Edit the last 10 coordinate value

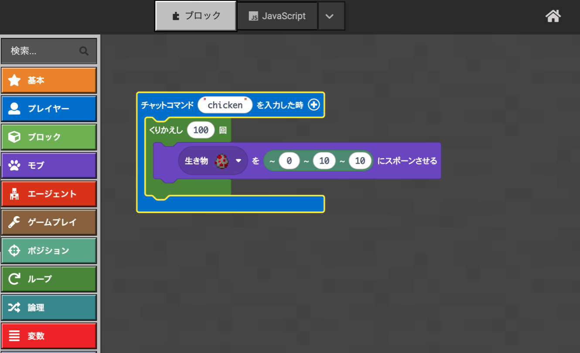360,161
